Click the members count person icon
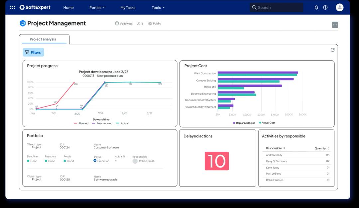The width and height of the screenshot is (359, 208). pyautogui.click(x=139, y=24)
